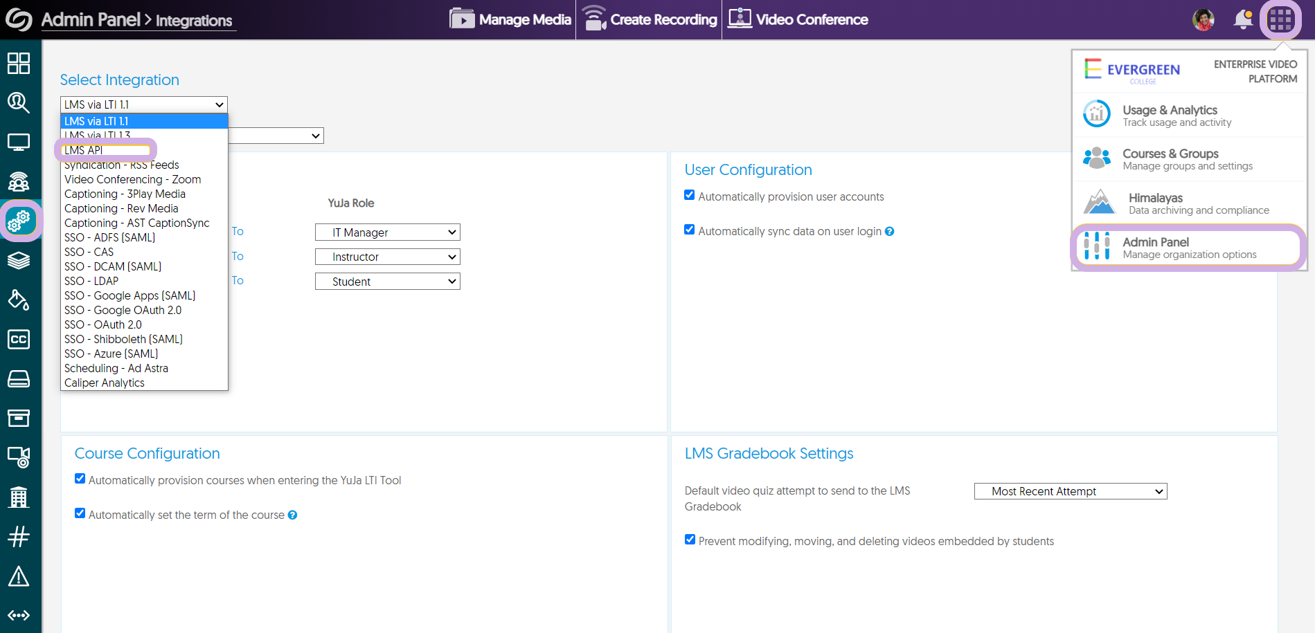Select SSO - LDAP option
The image size is (1315, 633).
144,281
